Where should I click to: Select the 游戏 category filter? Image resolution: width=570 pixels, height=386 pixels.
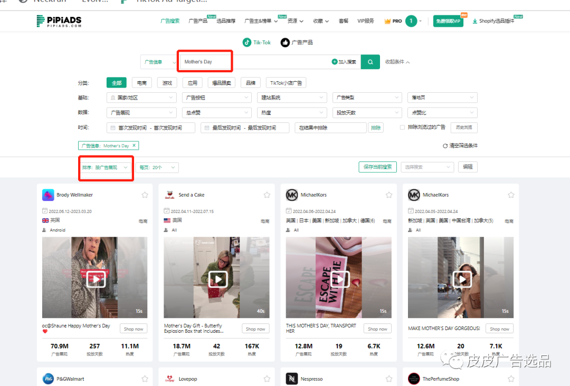(x=167, y=83)
